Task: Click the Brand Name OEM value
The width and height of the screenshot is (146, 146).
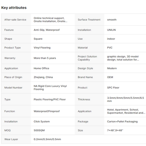Action: [x=110, y=77]
